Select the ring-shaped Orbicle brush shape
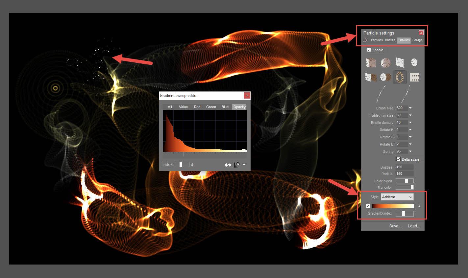 click(400, 77)
